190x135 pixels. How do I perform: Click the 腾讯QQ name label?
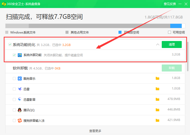[x=29, y=110]
